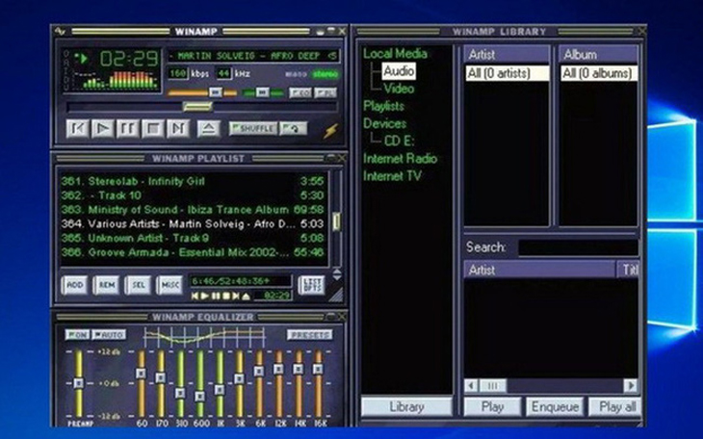Select playlist entry 365 Unknown Artist Track 9
The height and width of the screenshot is (439, 703).
click(193, 238)
